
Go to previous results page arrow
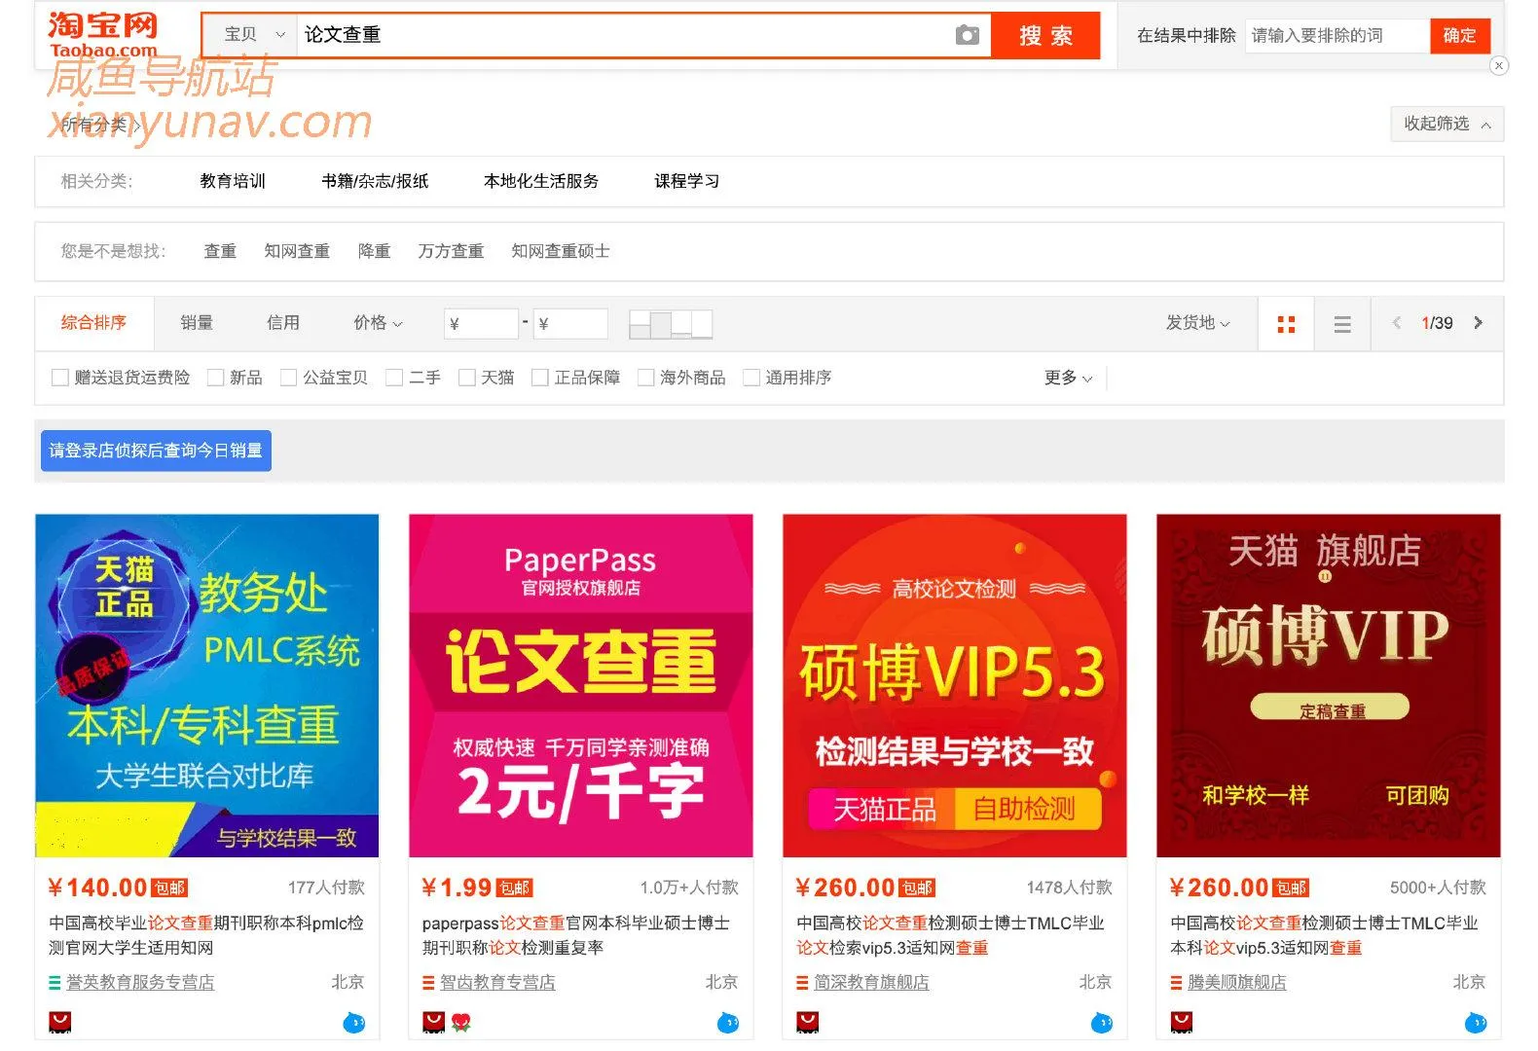(1397, 322)
